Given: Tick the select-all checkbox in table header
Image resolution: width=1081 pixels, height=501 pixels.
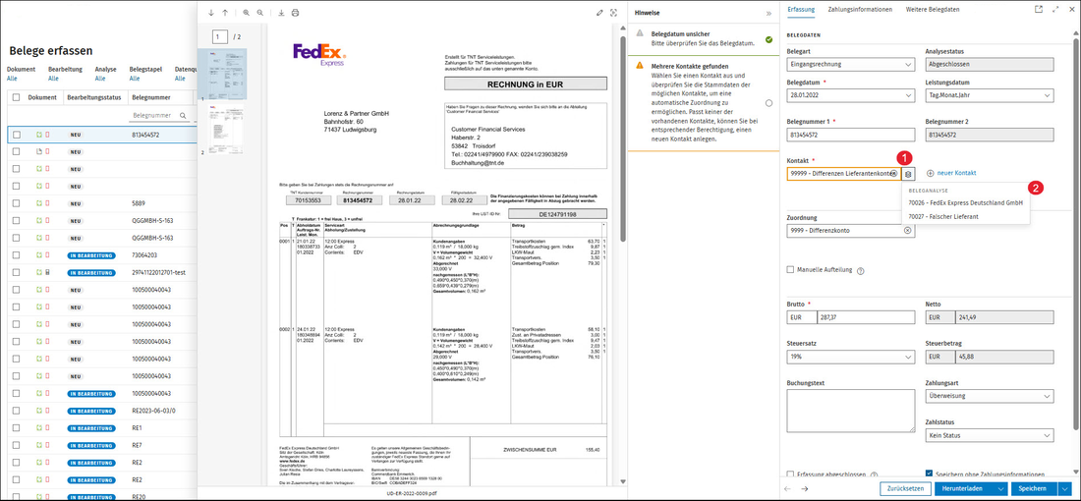Looking at the screenshot, I should pyautogui.click(x=17, y=98).
